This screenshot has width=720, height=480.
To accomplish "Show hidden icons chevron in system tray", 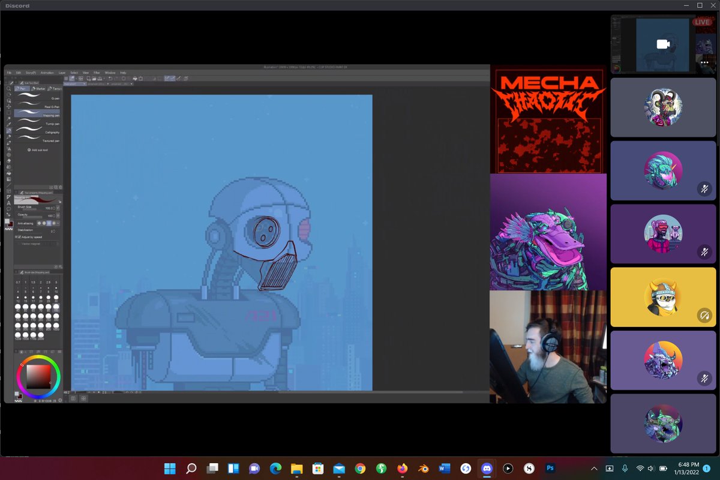I will click(x=594, y=468).
